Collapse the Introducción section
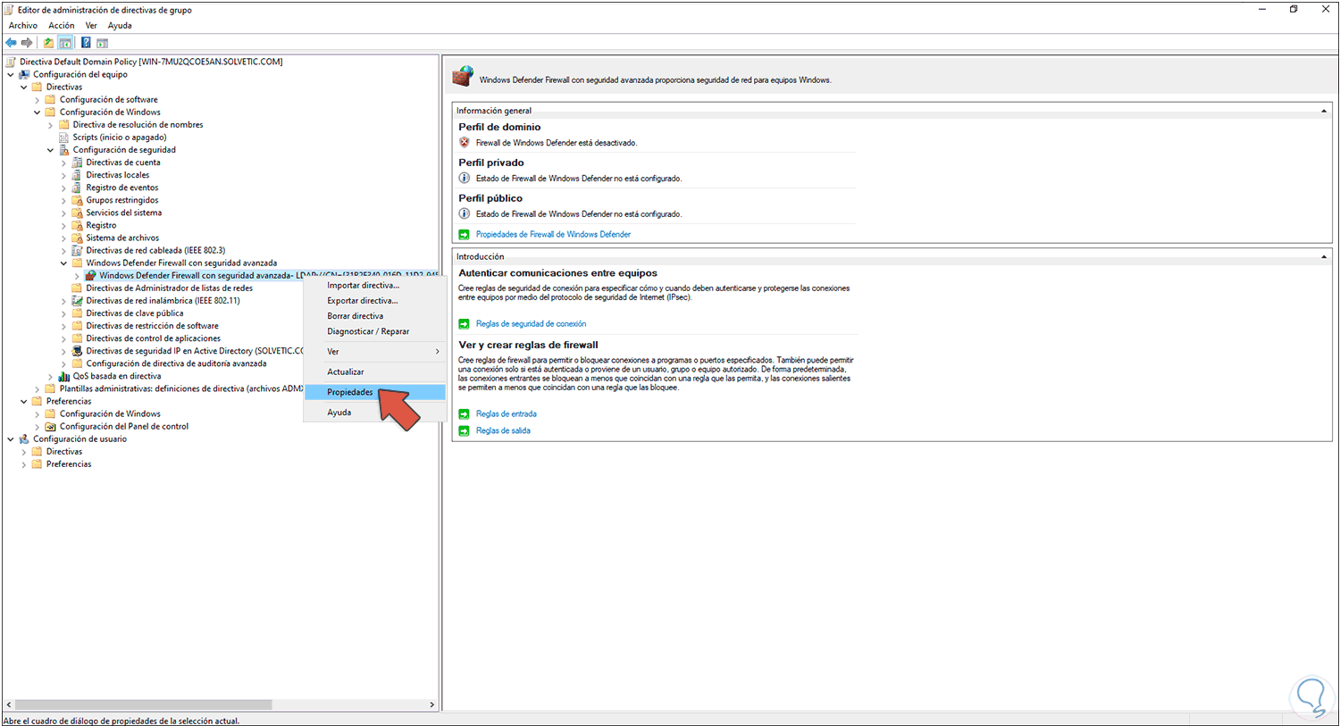This screenshot has height=726, width=1340. coord(1324,256)
